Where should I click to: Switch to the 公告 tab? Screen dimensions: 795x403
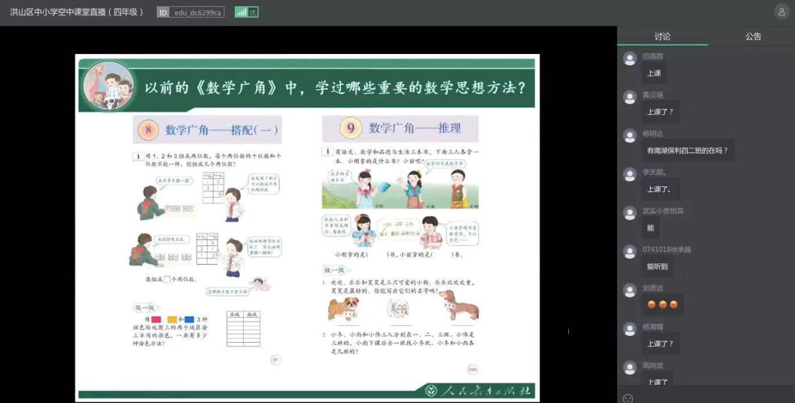[753, 36]
